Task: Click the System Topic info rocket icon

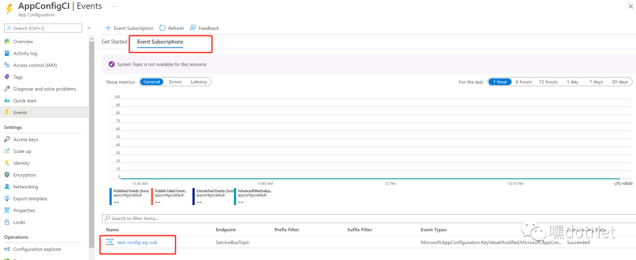Action: point(111,64)
